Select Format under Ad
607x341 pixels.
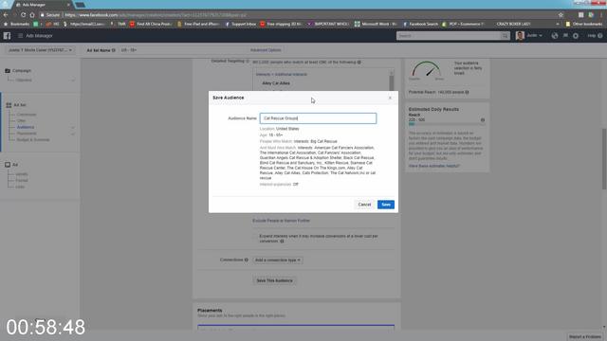pyautogui.click(x=22, y=181)
